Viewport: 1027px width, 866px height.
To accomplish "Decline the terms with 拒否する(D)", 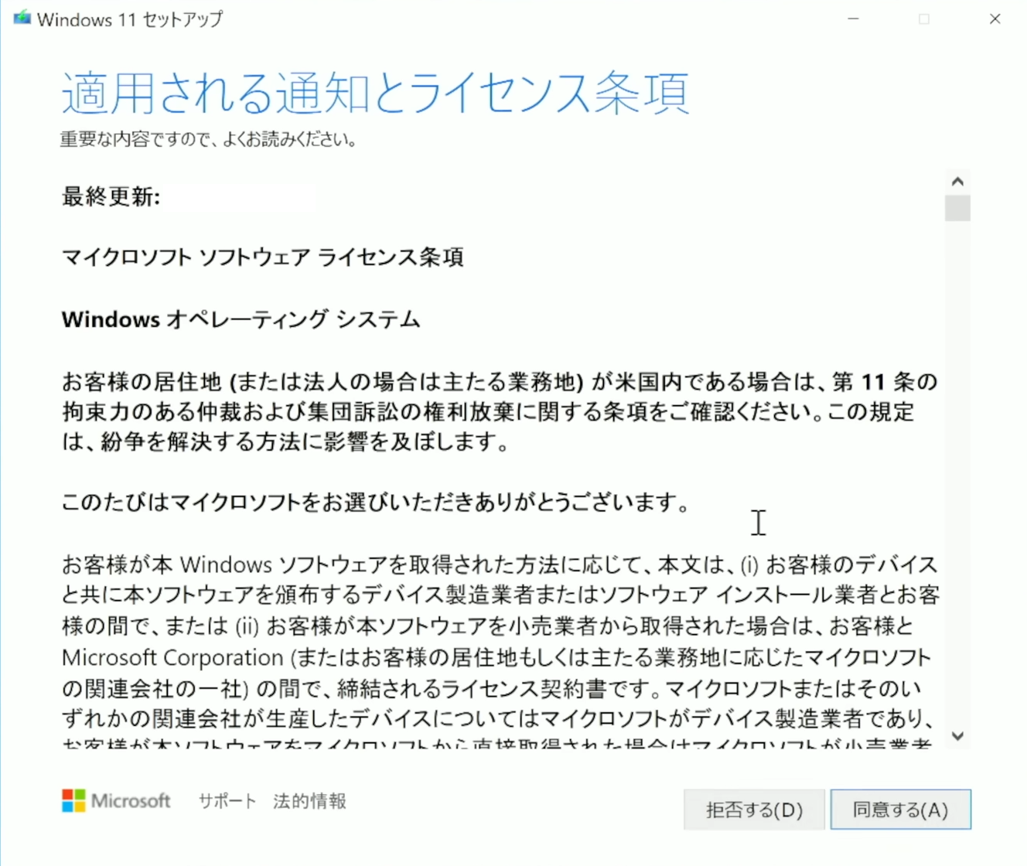I will pyautogui.click(x=754, y=810).
